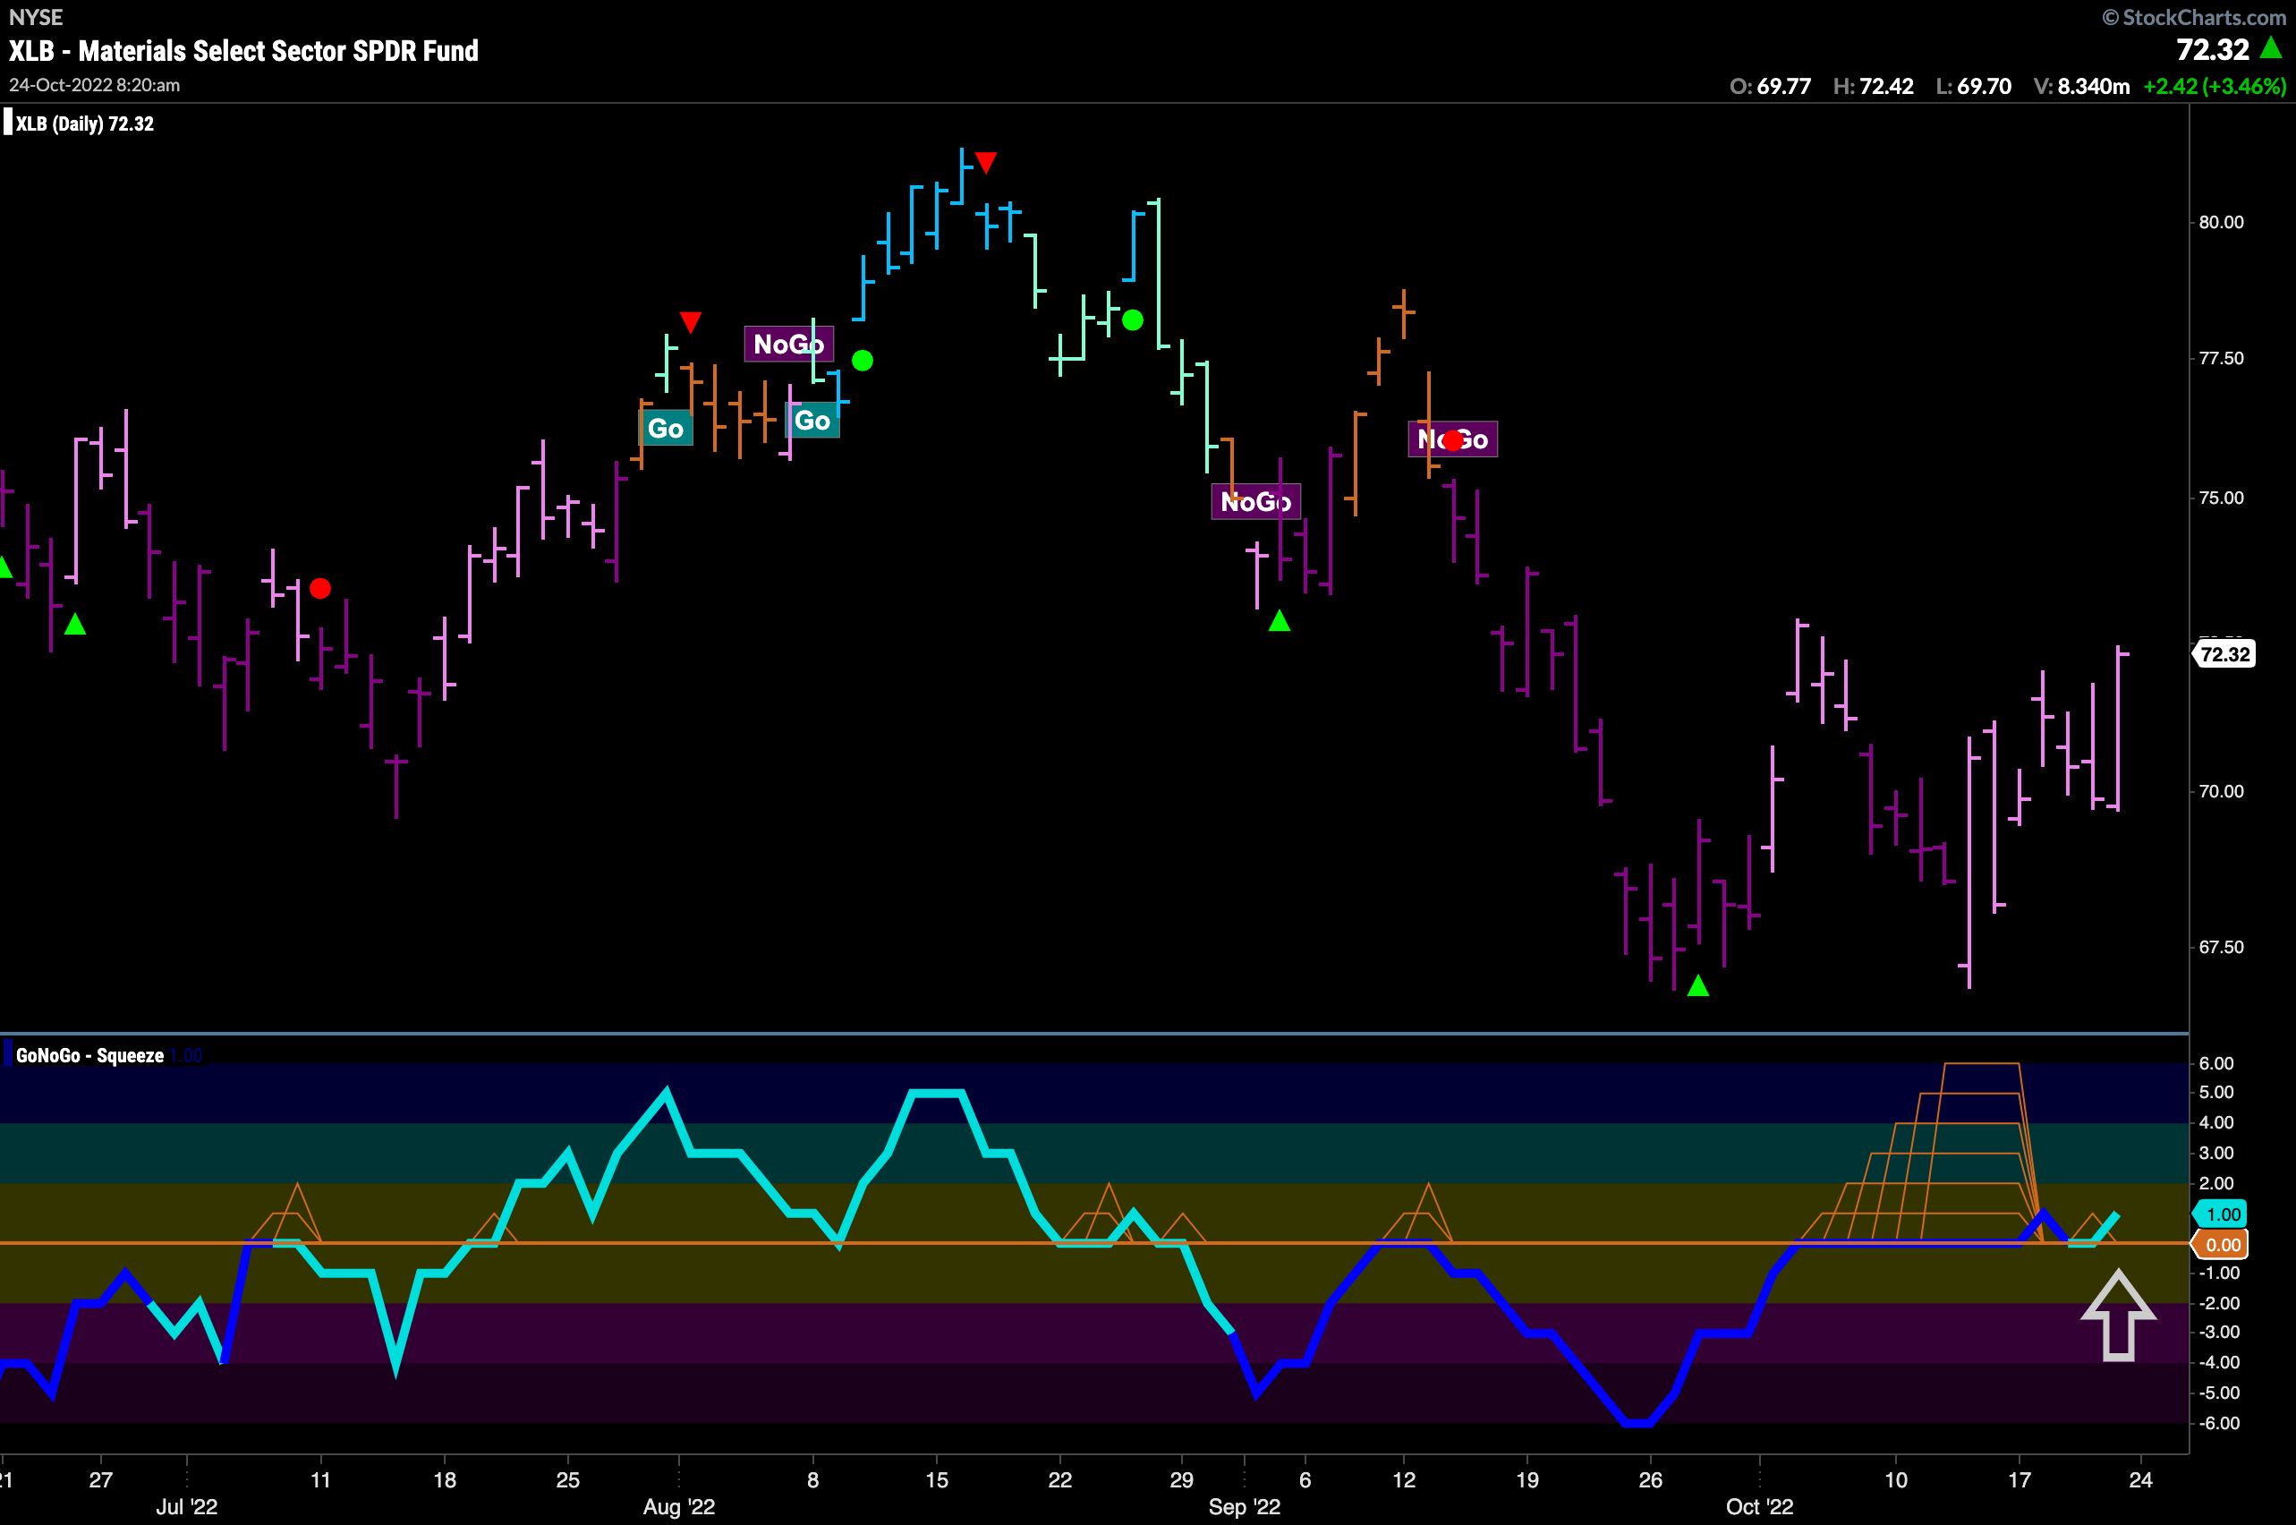Click the GoNoGo - Squeeze panel label
The height and width of the screenshot is (1525, 2296).
[89, 1055]
